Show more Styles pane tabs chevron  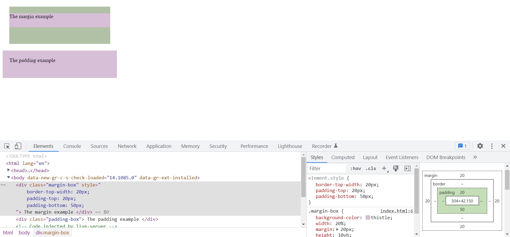point(475,157)
